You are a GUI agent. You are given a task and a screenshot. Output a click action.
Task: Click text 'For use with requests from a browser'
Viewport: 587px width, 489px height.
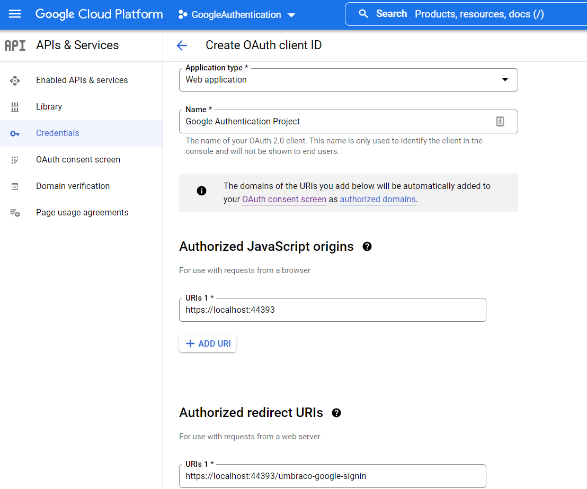point(245,270)
